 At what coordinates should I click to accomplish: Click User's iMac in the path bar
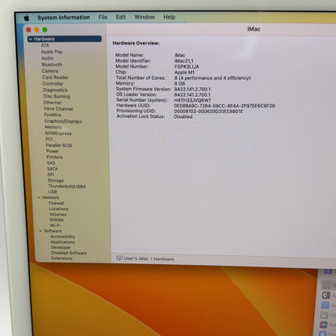click(x=136, y=258)
